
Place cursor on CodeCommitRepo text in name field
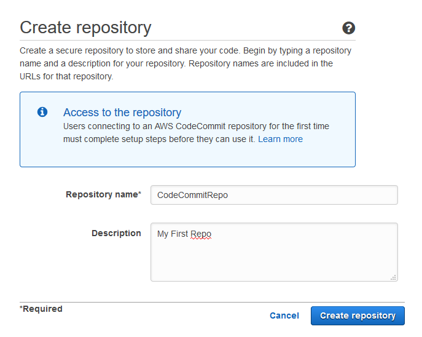[192, 195]
